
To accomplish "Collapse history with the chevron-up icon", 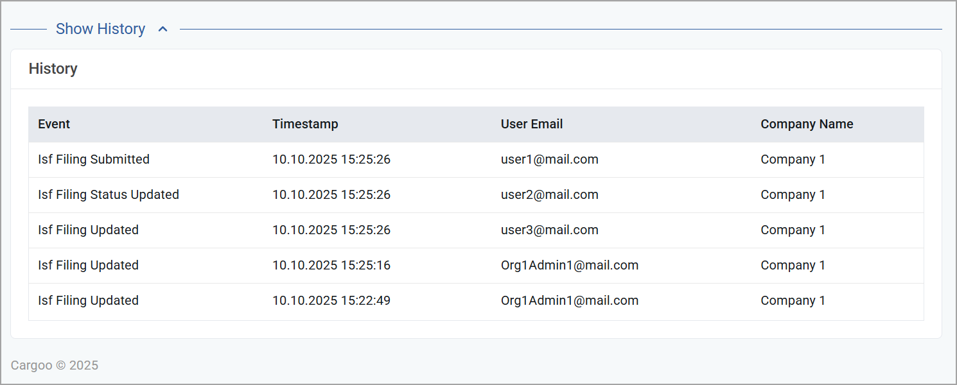I will [163, 29].
